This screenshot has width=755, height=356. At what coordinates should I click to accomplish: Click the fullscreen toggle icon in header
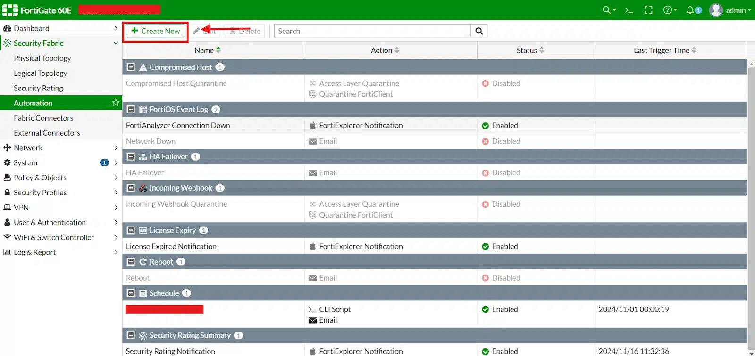[648, 10]
